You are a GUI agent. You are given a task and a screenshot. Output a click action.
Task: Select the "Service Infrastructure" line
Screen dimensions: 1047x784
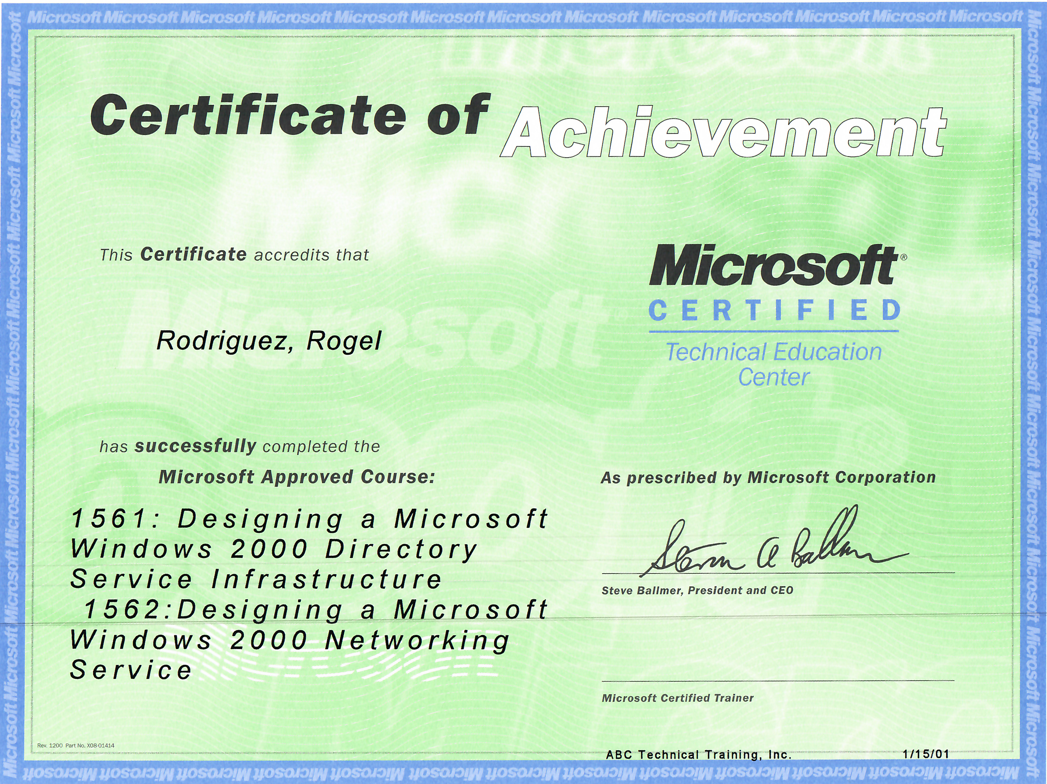tap(256, 579)
